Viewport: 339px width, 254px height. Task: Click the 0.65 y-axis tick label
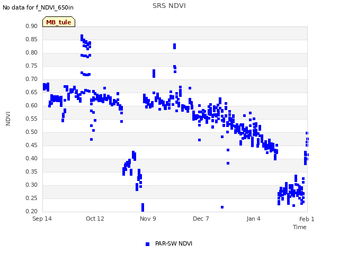(32, 92)
